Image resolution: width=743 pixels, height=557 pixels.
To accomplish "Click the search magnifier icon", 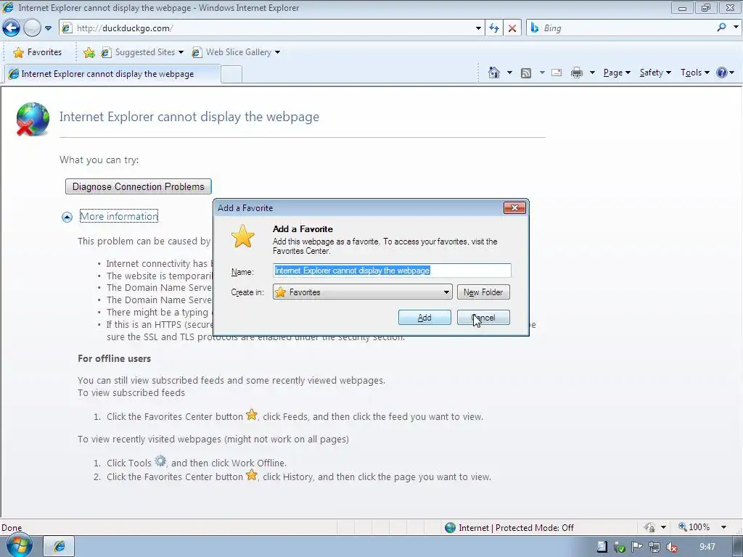I will (x=721, y=28).
